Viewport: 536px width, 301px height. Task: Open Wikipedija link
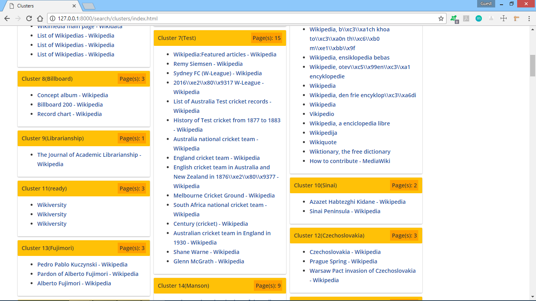coord(323,133)
